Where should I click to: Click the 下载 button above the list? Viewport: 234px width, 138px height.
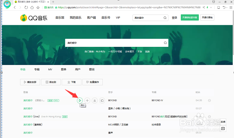click(x=71, y=82)
